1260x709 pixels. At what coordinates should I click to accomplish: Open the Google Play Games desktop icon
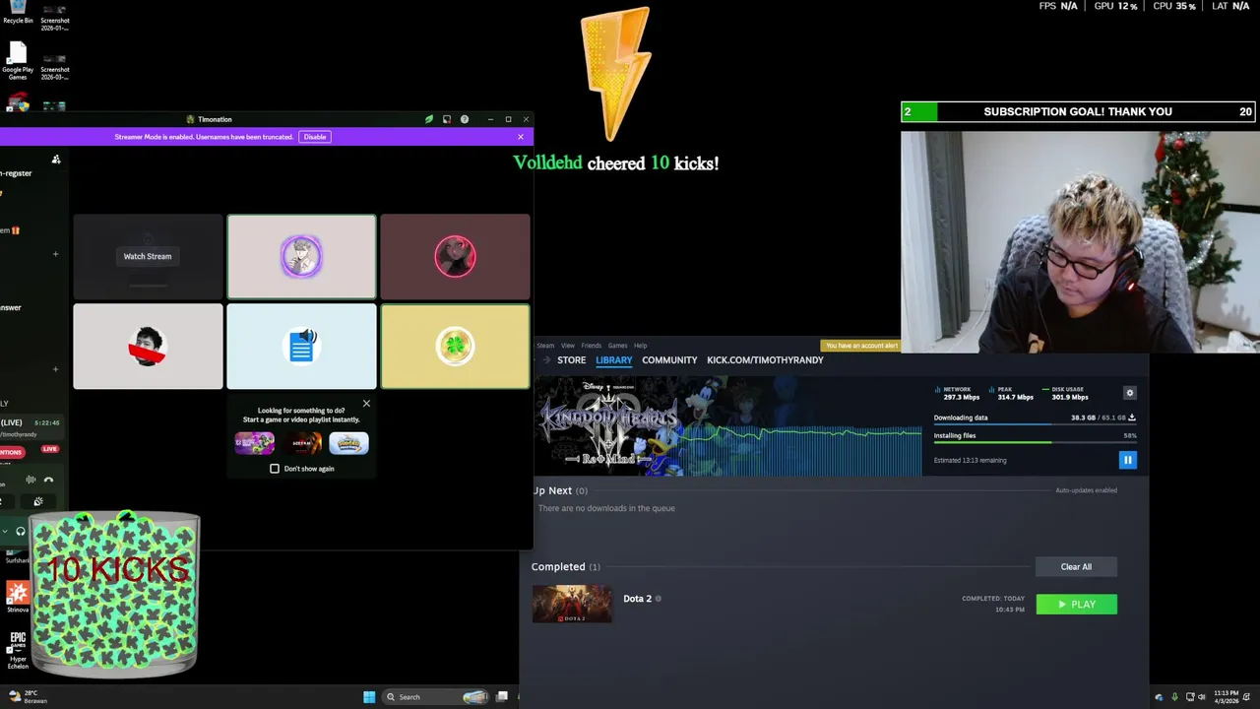tap(18, 61)
